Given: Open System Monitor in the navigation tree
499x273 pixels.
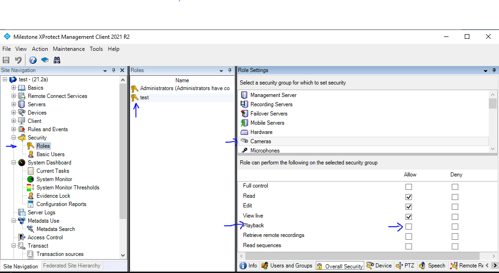Looking at the screenshot, I should click(x=54, y=179).
